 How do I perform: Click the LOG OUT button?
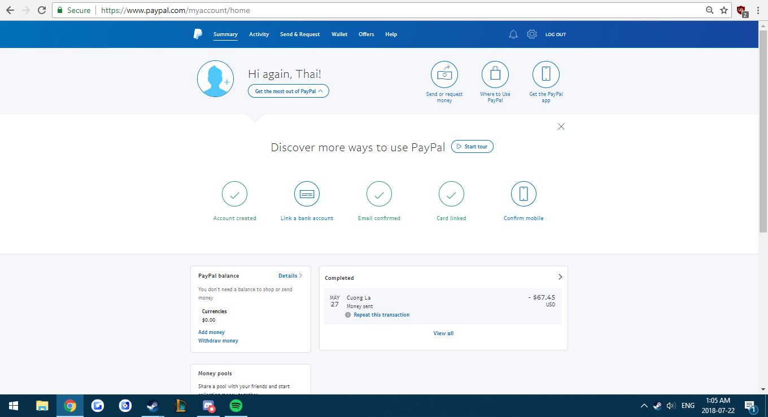(x=556, y=34)
